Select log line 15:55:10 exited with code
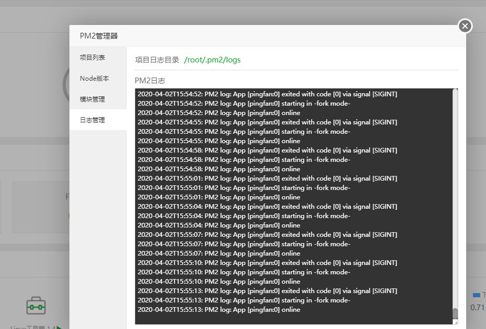486x329 pixels. pyautogui.click(x=267, y=263)
